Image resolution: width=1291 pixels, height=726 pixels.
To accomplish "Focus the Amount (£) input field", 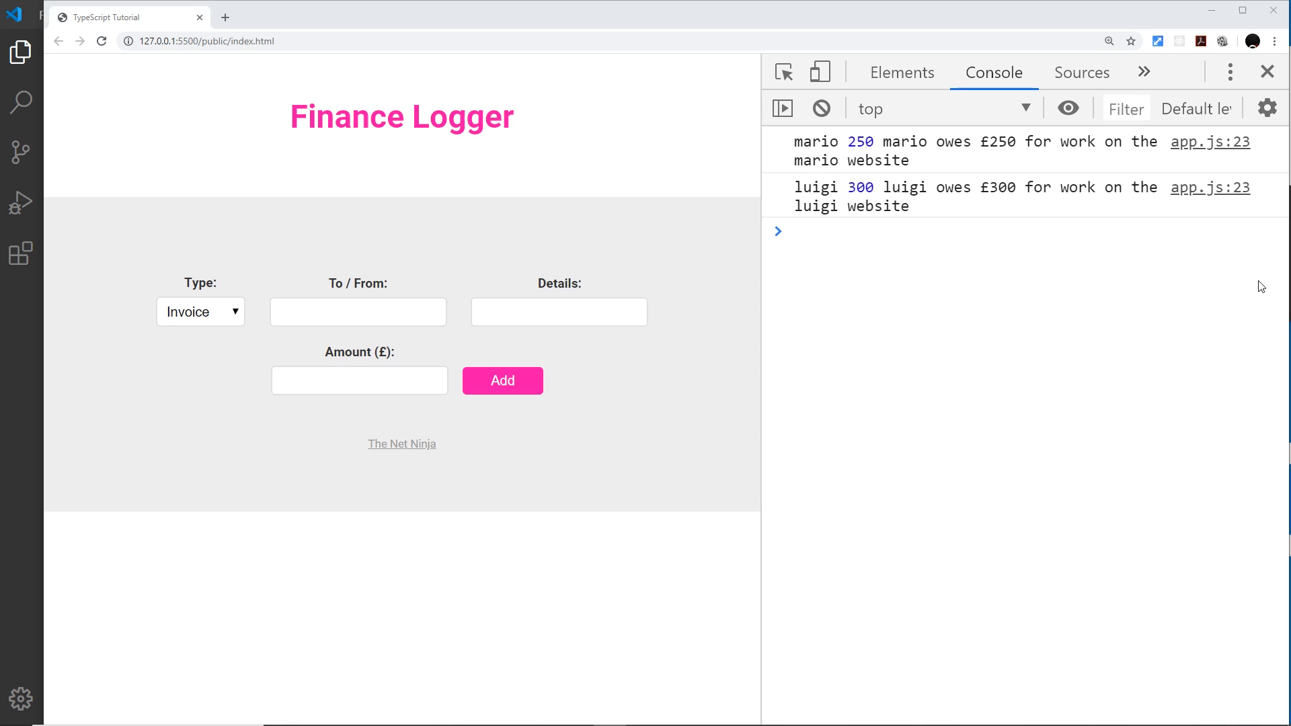I will pyautogui.click(x=360, y=380).
